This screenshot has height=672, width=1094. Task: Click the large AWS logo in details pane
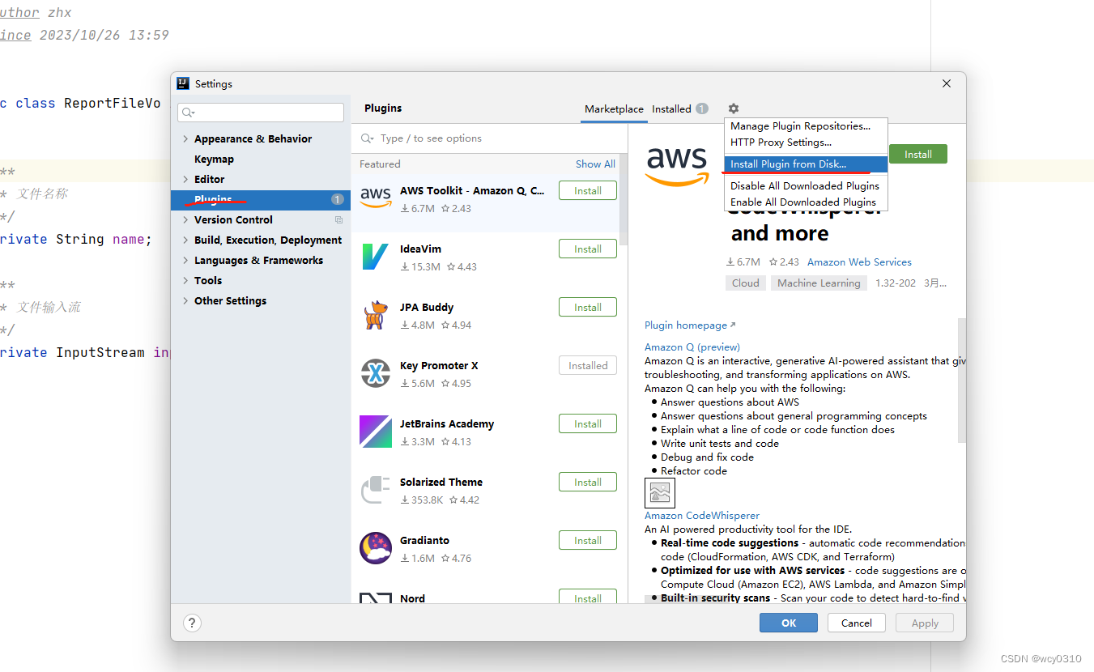(x=678, y=165)
